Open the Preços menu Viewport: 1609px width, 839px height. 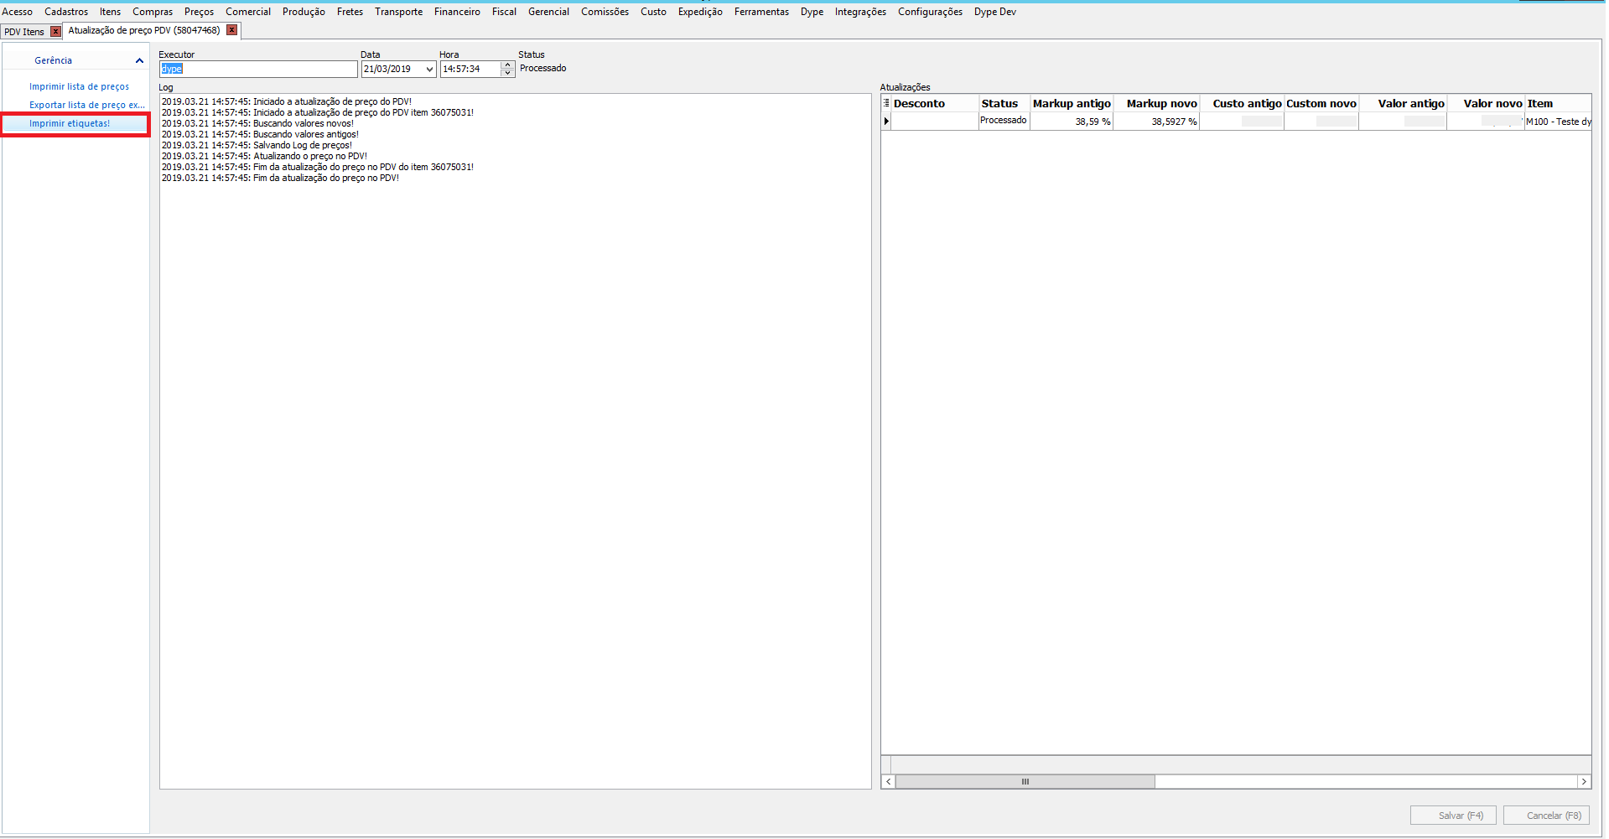point(200,12)
